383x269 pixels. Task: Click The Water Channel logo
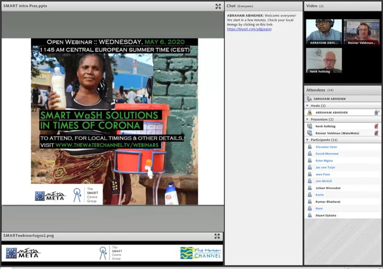click(x=200, y=253)
